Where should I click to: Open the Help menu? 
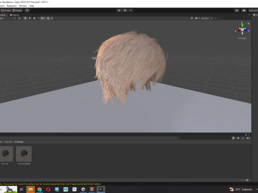coord(32,6)
